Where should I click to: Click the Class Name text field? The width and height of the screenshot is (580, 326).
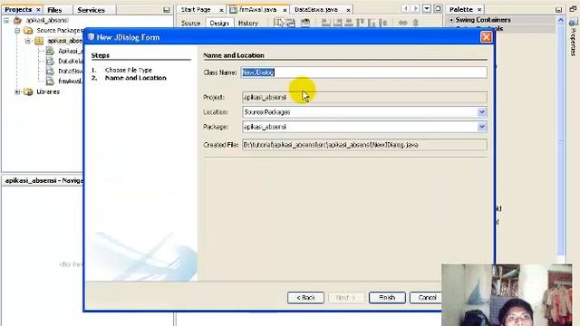point(364,72)
